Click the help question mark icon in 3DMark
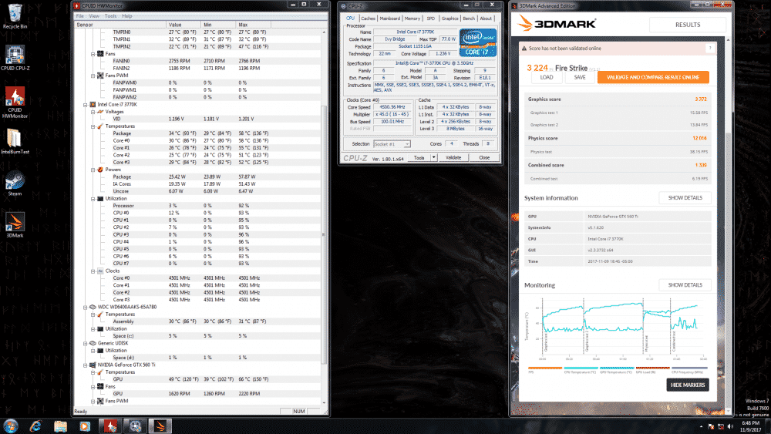 tap(710, 48)
